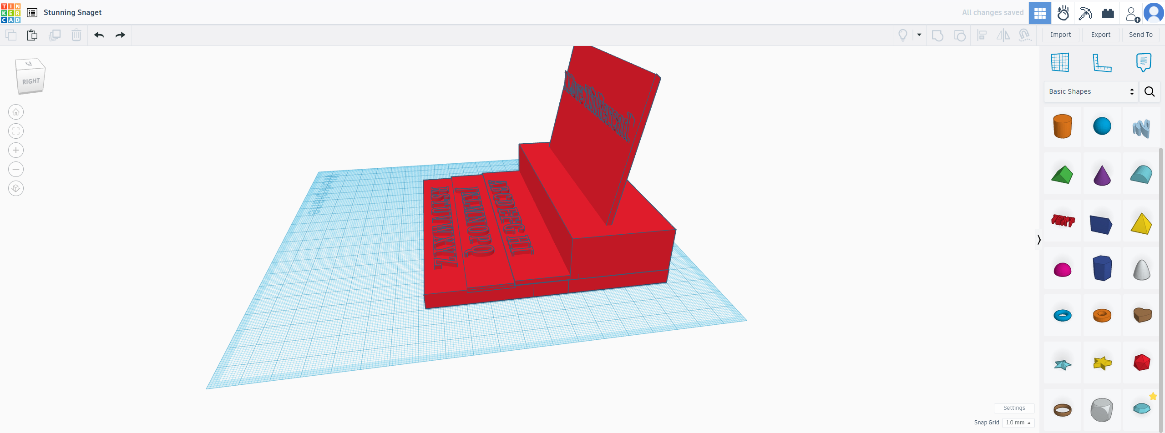Toggle Show all lightbulb icon
This screenshot has width=1165, height=433.
pyautogui.click(x=903, y=35)
